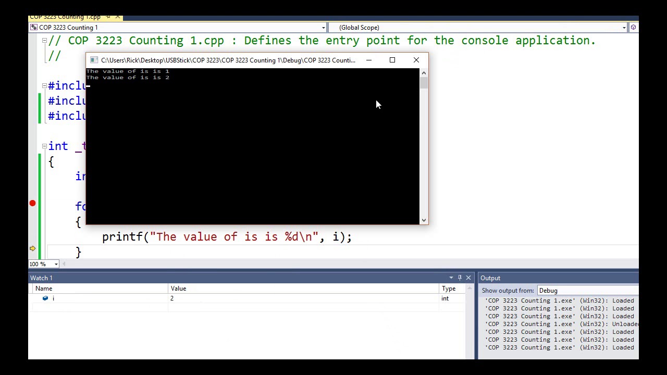Close the COP 3223 Counting 1.cpp editor tab
667x375 pixels.
tap(118, 17)
